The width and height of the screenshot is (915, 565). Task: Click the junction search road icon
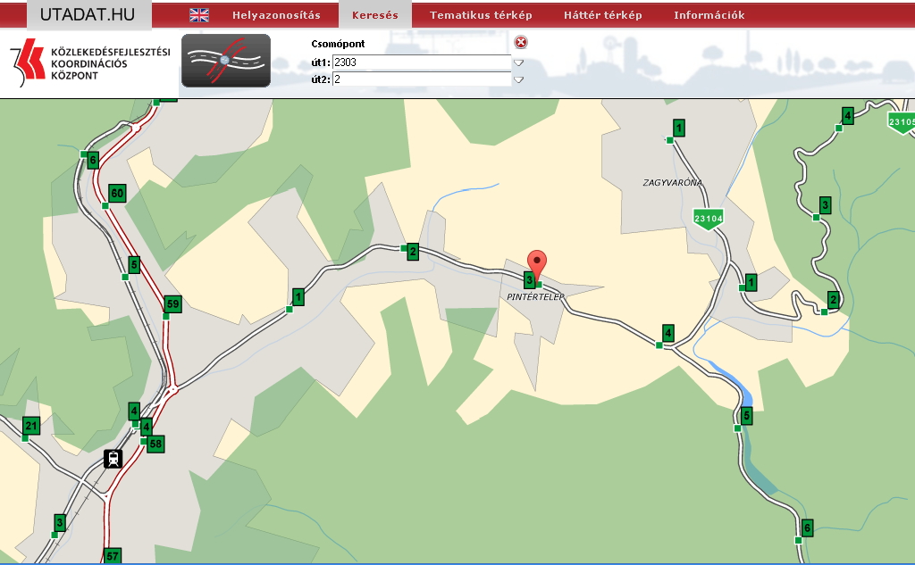click(225, 61)
